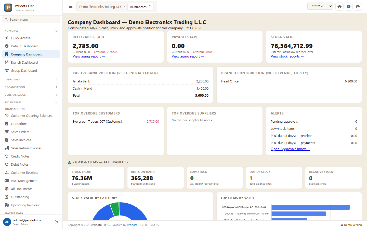
Task: Click green slice of stock category chart
Action: point(115,209)
